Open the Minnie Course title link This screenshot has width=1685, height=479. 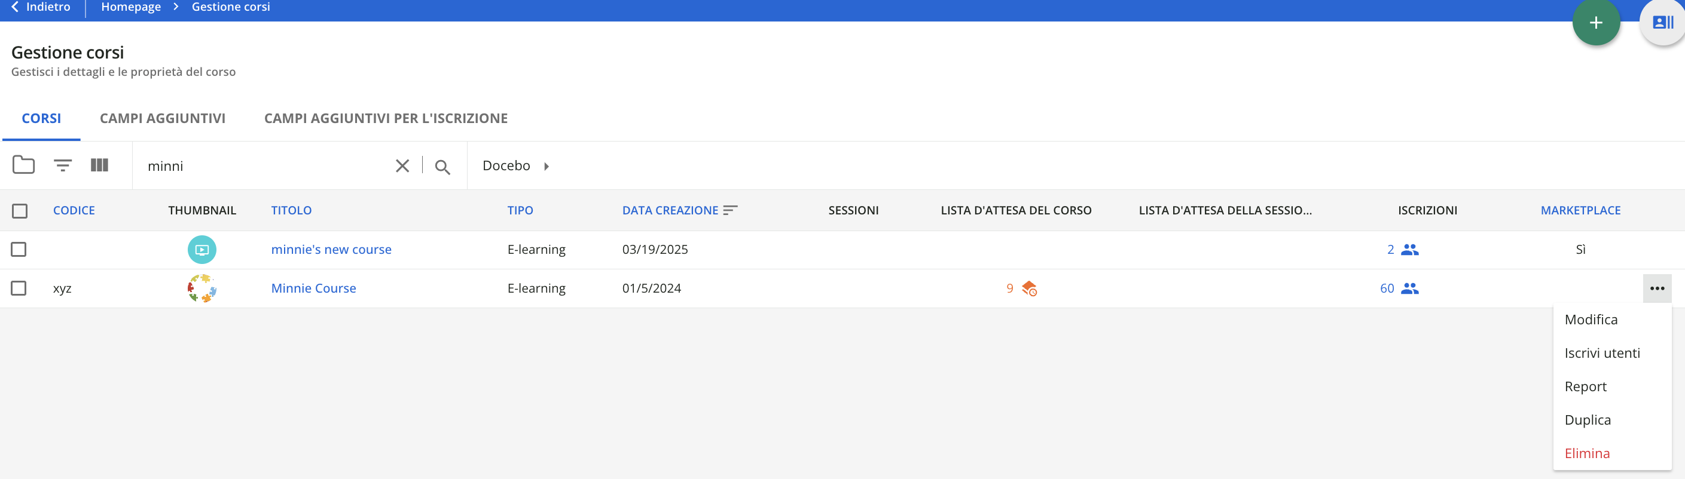[313, 288]
